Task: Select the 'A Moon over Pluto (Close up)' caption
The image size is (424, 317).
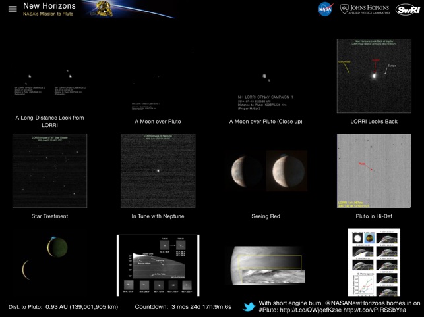Action: pos(266,122)
